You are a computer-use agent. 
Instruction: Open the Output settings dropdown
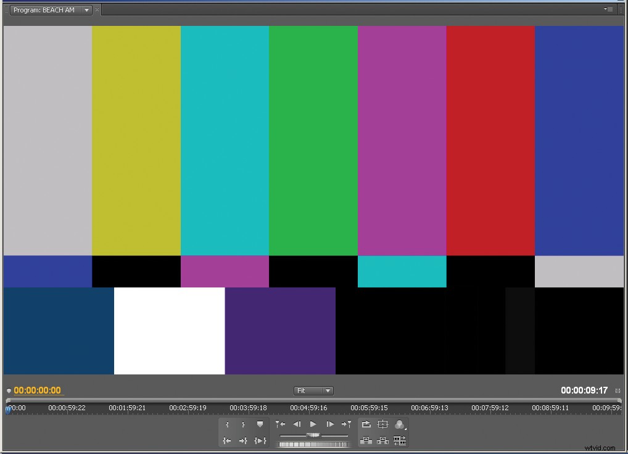pyautogui.click(x=400, y=424)
